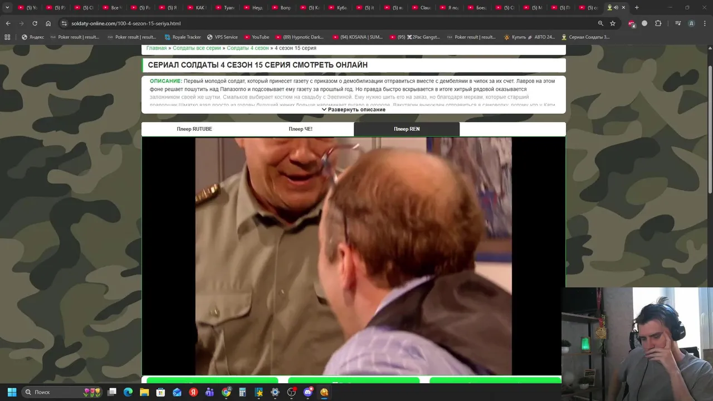Launch Microsoft Edge from the taskbar
This screenshot has height=401, width=713.
[128, 392]
